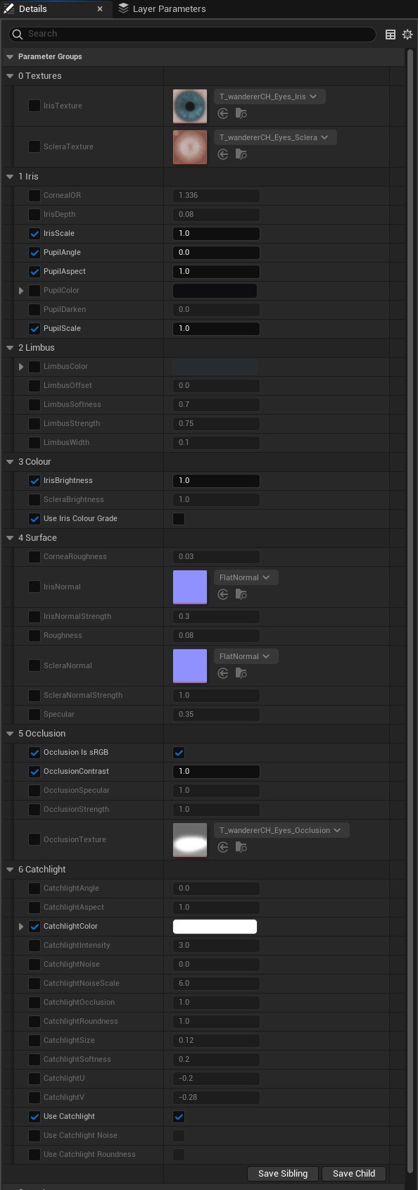Click the Save Sibling button
This screenshot has height=1190, width=418.
point(283,1173)
